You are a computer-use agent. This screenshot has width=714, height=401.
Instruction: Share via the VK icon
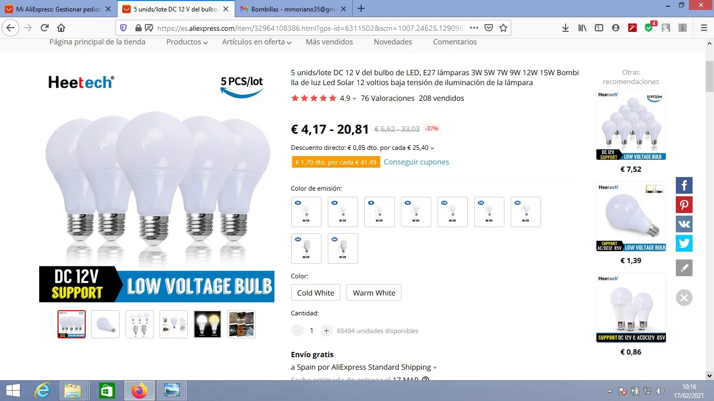pyautogui.click(x=684, y=224)
